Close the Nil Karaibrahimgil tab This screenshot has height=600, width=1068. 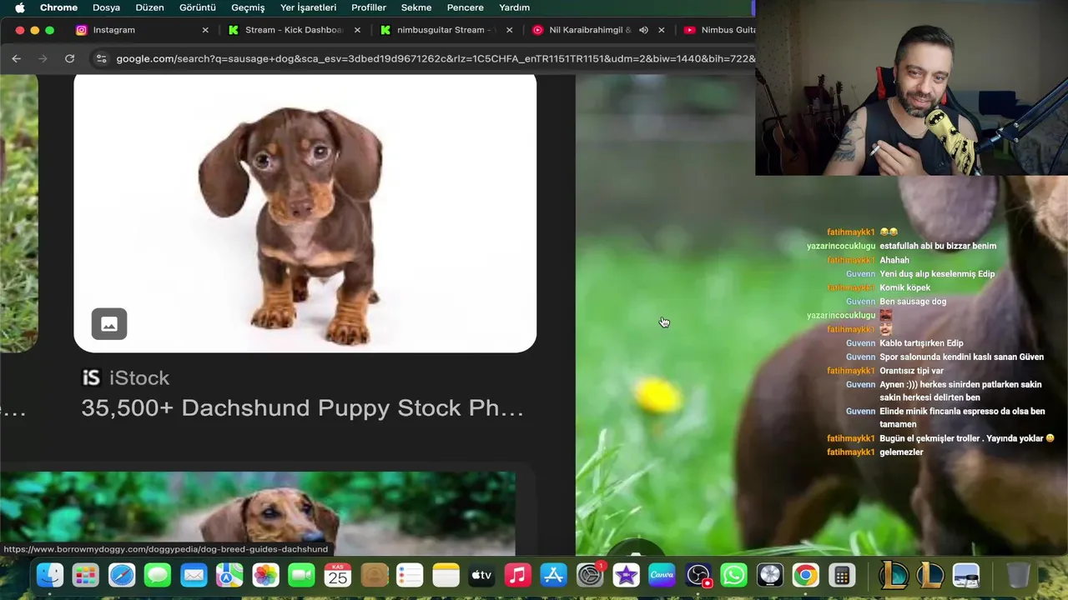pos(662,30)
